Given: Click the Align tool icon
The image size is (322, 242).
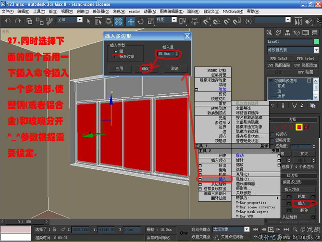Looking at the screenshot, I should (309, 21).
